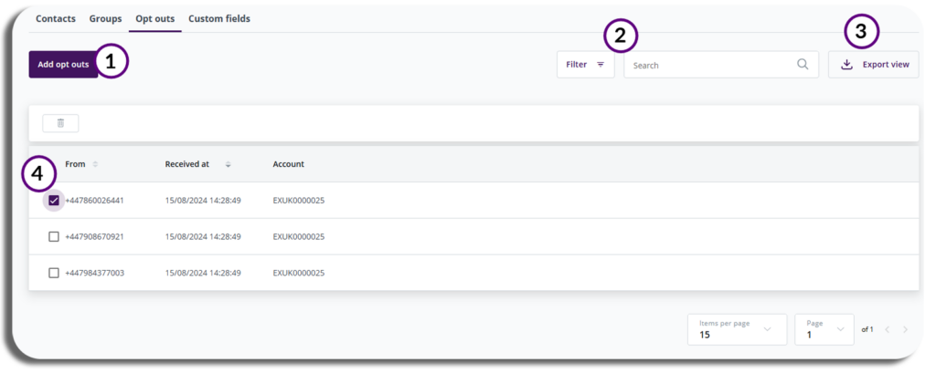Open the Filter dropdown
The width and height of the screenshot is (936, 373).
[586, 65]
